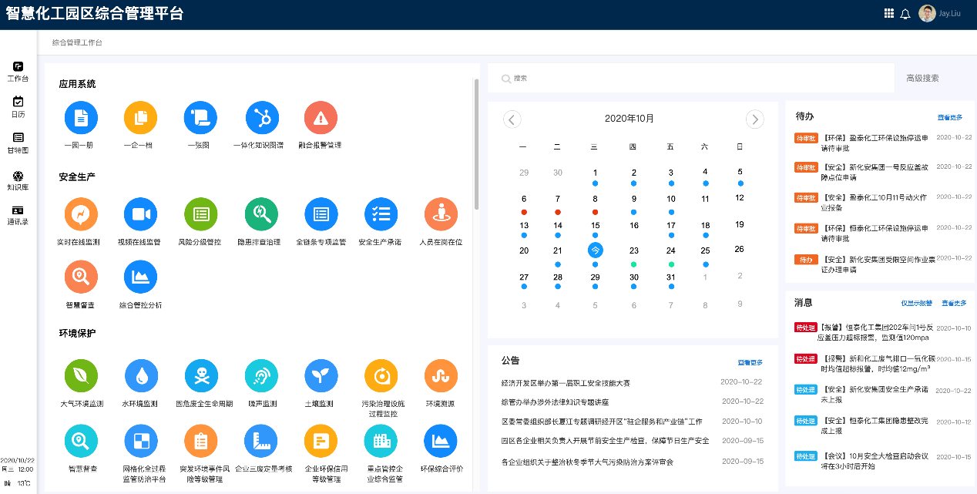The height and width of the screenshot is (494, 977).
Task: Open 隐患排查治理 module
Action: tap(261, 214)
